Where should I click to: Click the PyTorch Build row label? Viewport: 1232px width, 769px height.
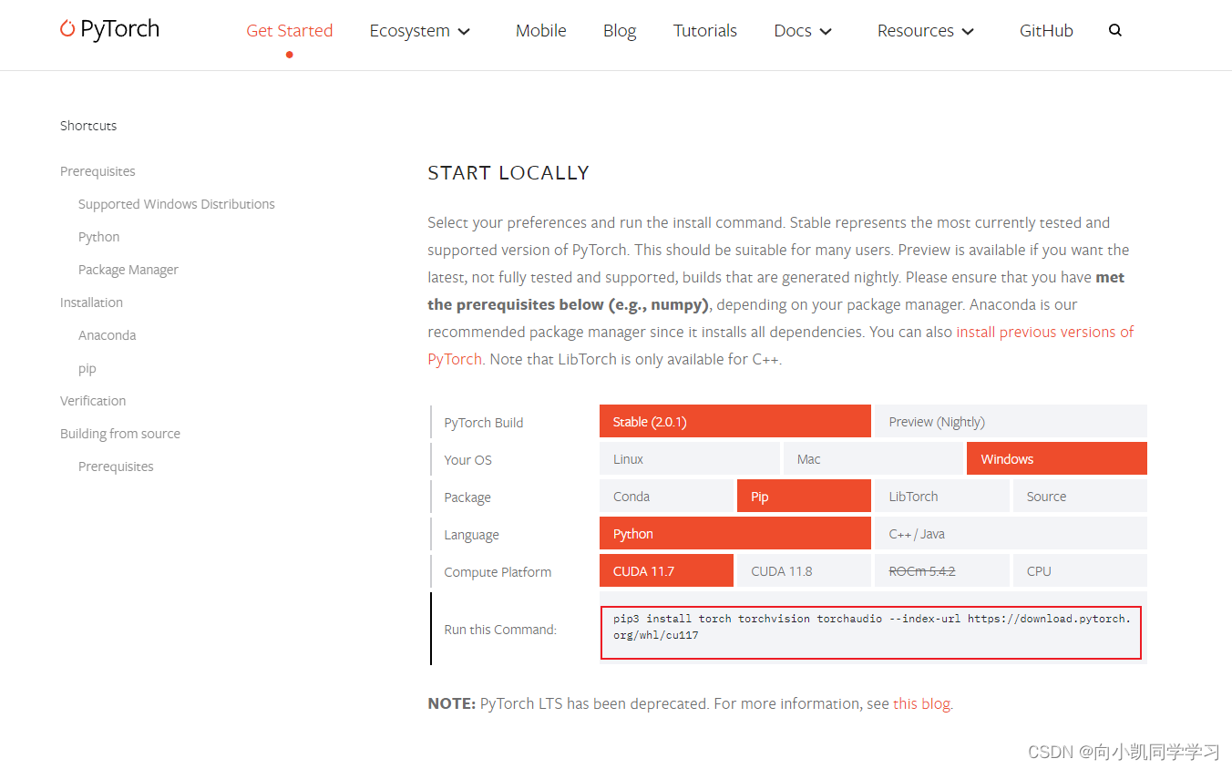click(x=483, y=423)
